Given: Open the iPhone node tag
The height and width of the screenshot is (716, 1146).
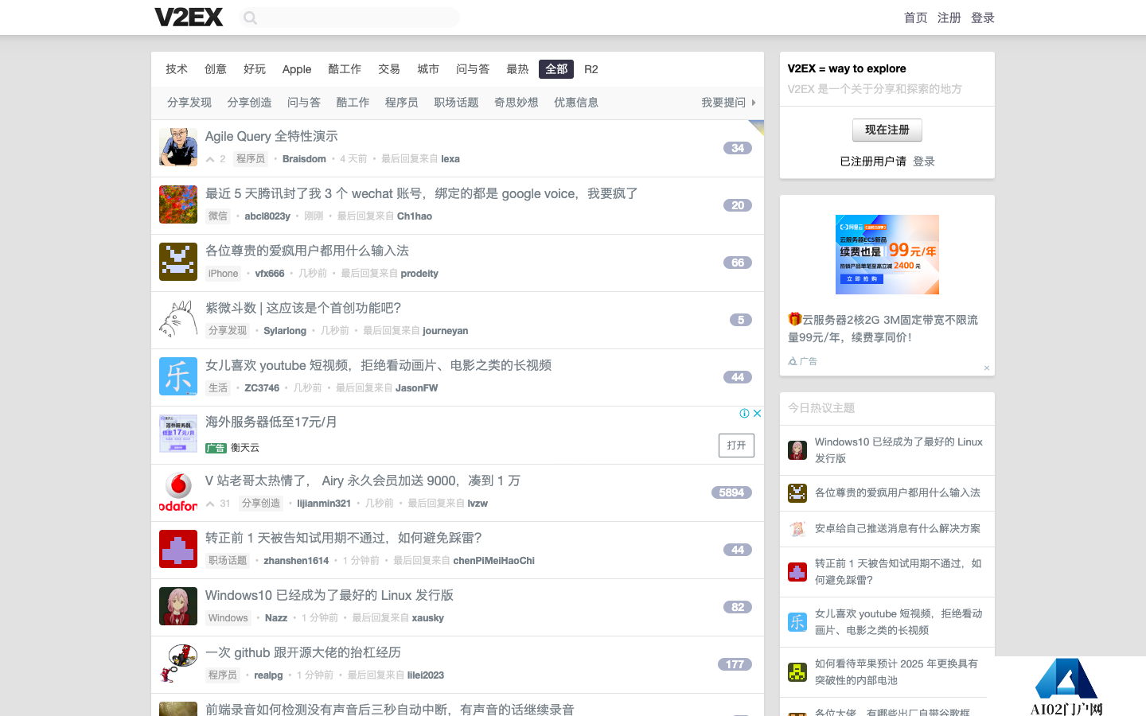Looking at the screenshot, I should point(223,274).
